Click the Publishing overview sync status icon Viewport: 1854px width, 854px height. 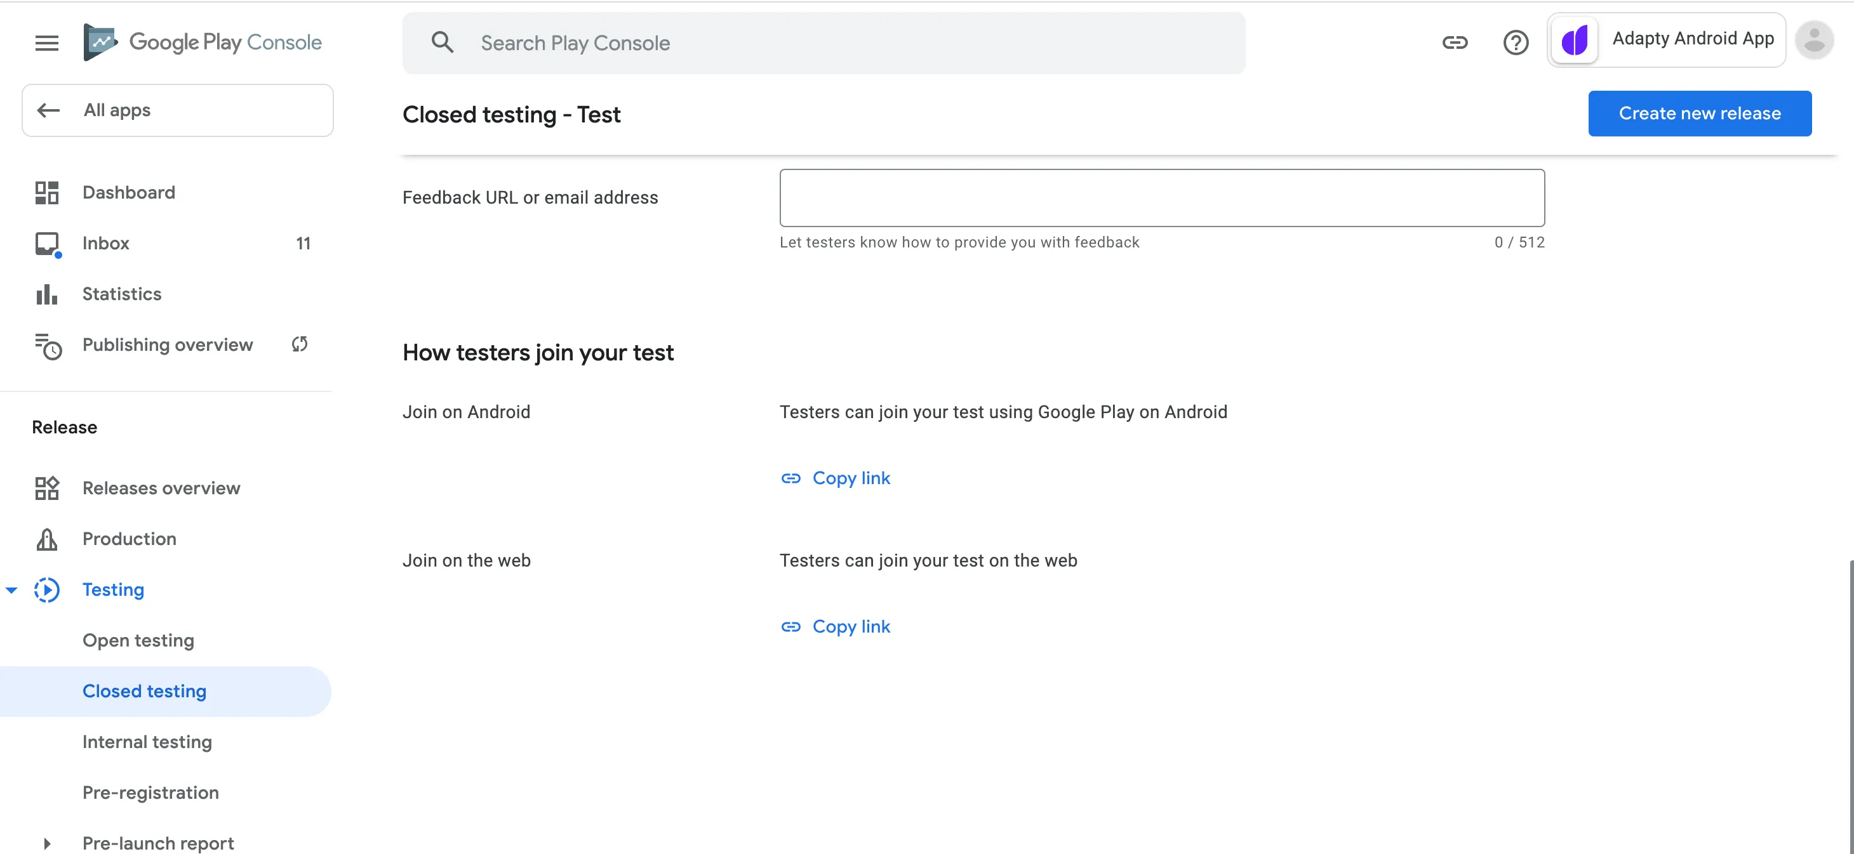pos(300,345)
